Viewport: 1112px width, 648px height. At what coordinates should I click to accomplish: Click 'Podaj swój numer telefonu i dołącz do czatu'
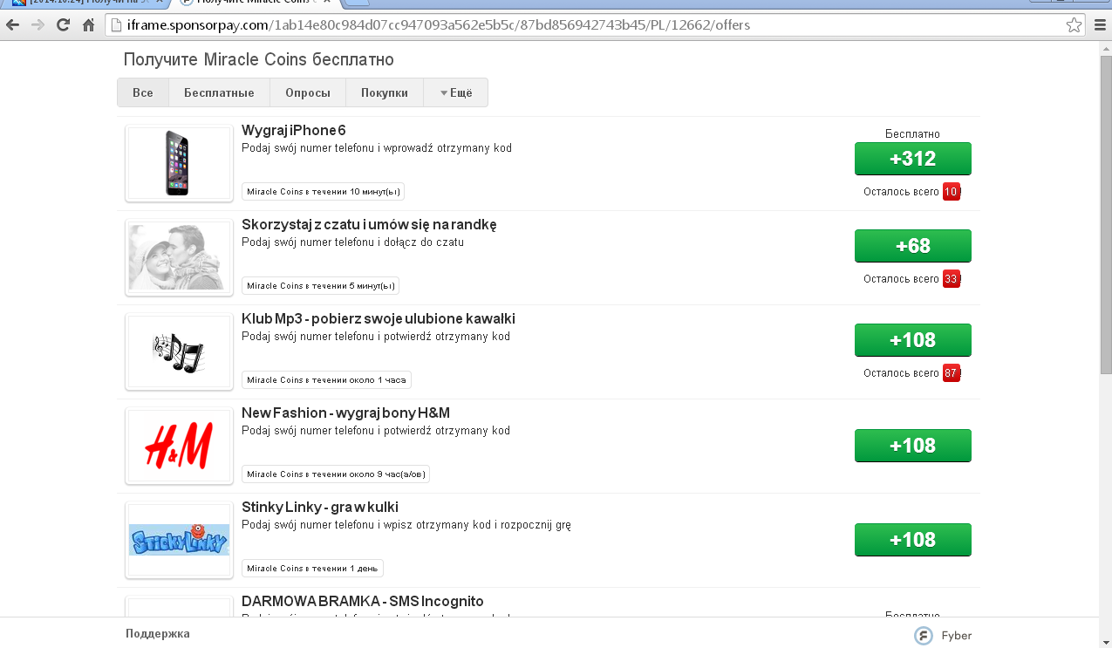coord(352,242)
